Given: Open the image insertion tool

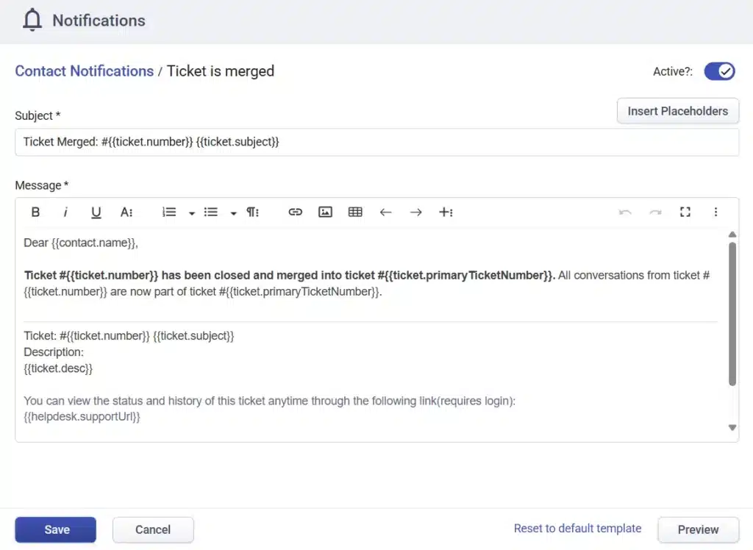Looking at the screenshot, I should (325, 212).
